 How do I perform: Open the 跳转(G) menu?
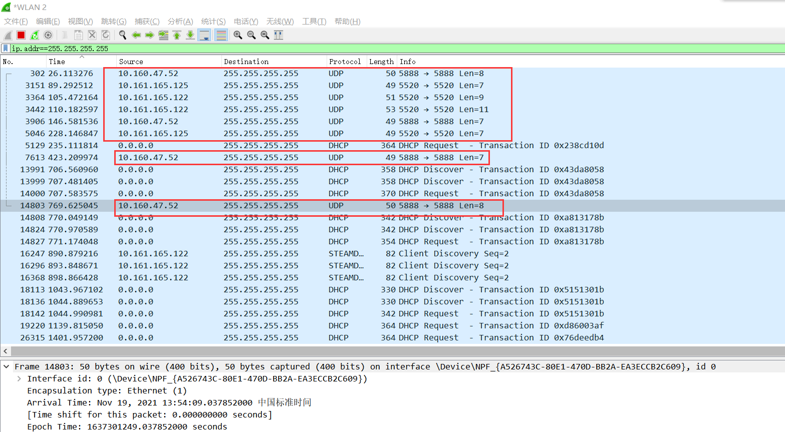(x=114, y=21)
